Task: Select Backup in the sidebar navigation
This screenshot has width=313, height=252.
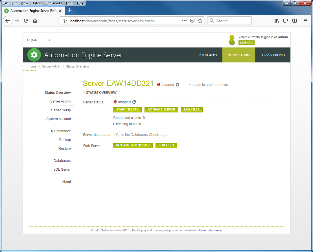Action: (x=65, y=140)
